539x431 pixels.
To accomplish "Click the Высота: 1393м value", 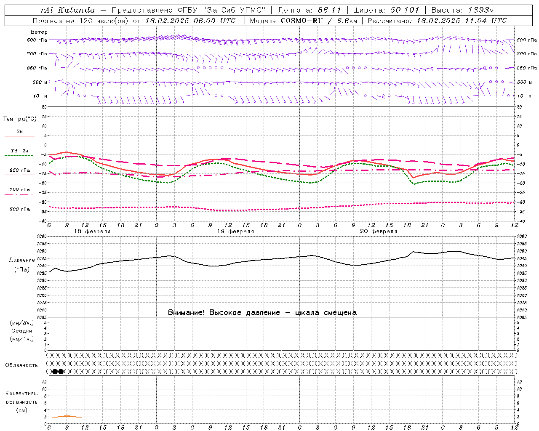I will 462,10.
